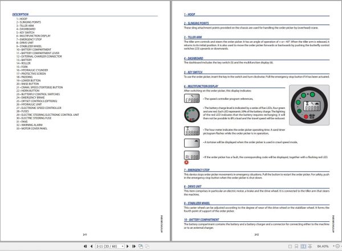342x251 pixels.
Task: Go to previous page arrow
Action: (x=91, y=246)
